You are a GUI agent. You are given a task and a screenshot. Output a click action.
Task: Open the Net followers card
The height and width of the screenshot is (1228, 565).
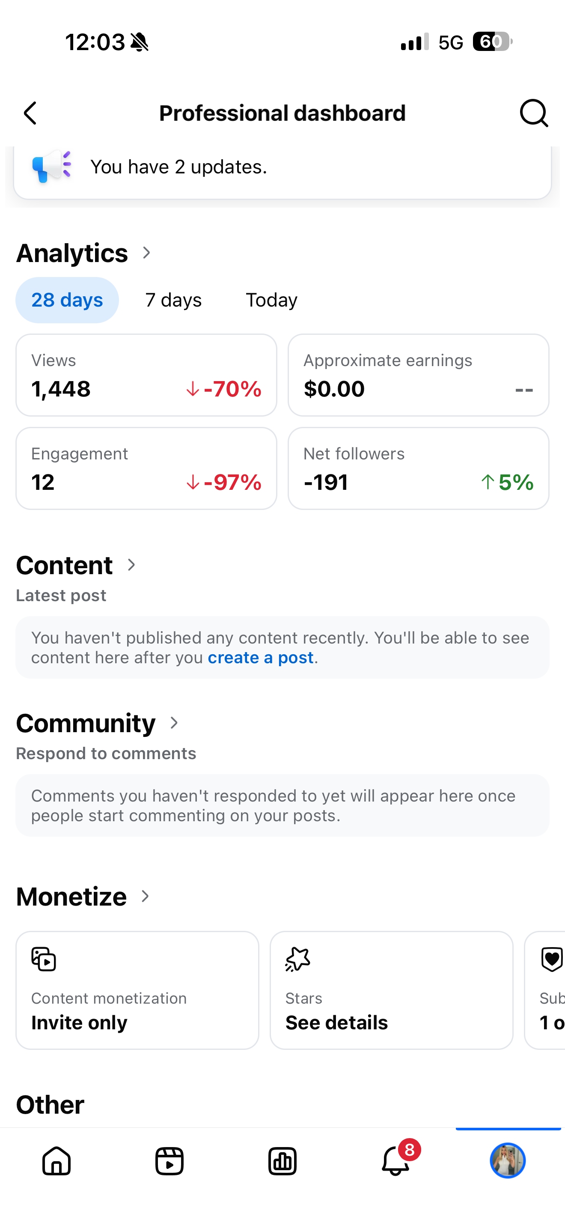[419, 468]
